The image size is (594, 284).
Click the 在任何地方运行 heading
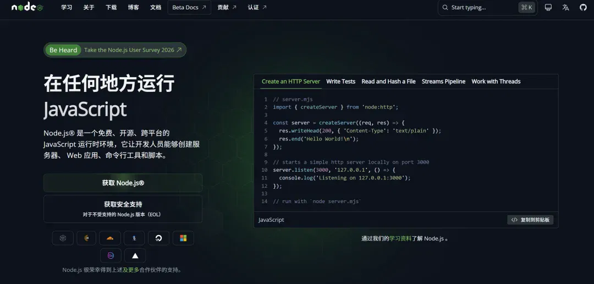(109, 84)
